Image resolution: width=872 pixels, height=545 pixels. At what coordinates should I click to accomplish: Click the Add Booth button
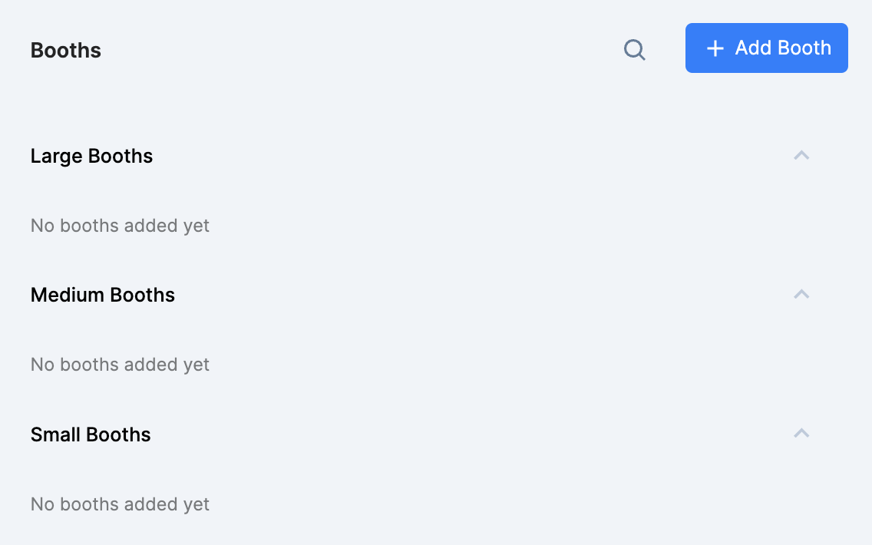(766, 48)
